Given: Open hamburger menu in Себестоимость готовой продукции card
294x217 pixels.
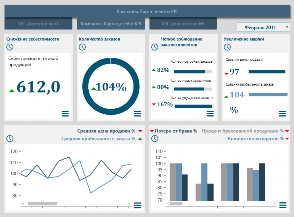Looking at the screenshot, I should click(65, 114).
